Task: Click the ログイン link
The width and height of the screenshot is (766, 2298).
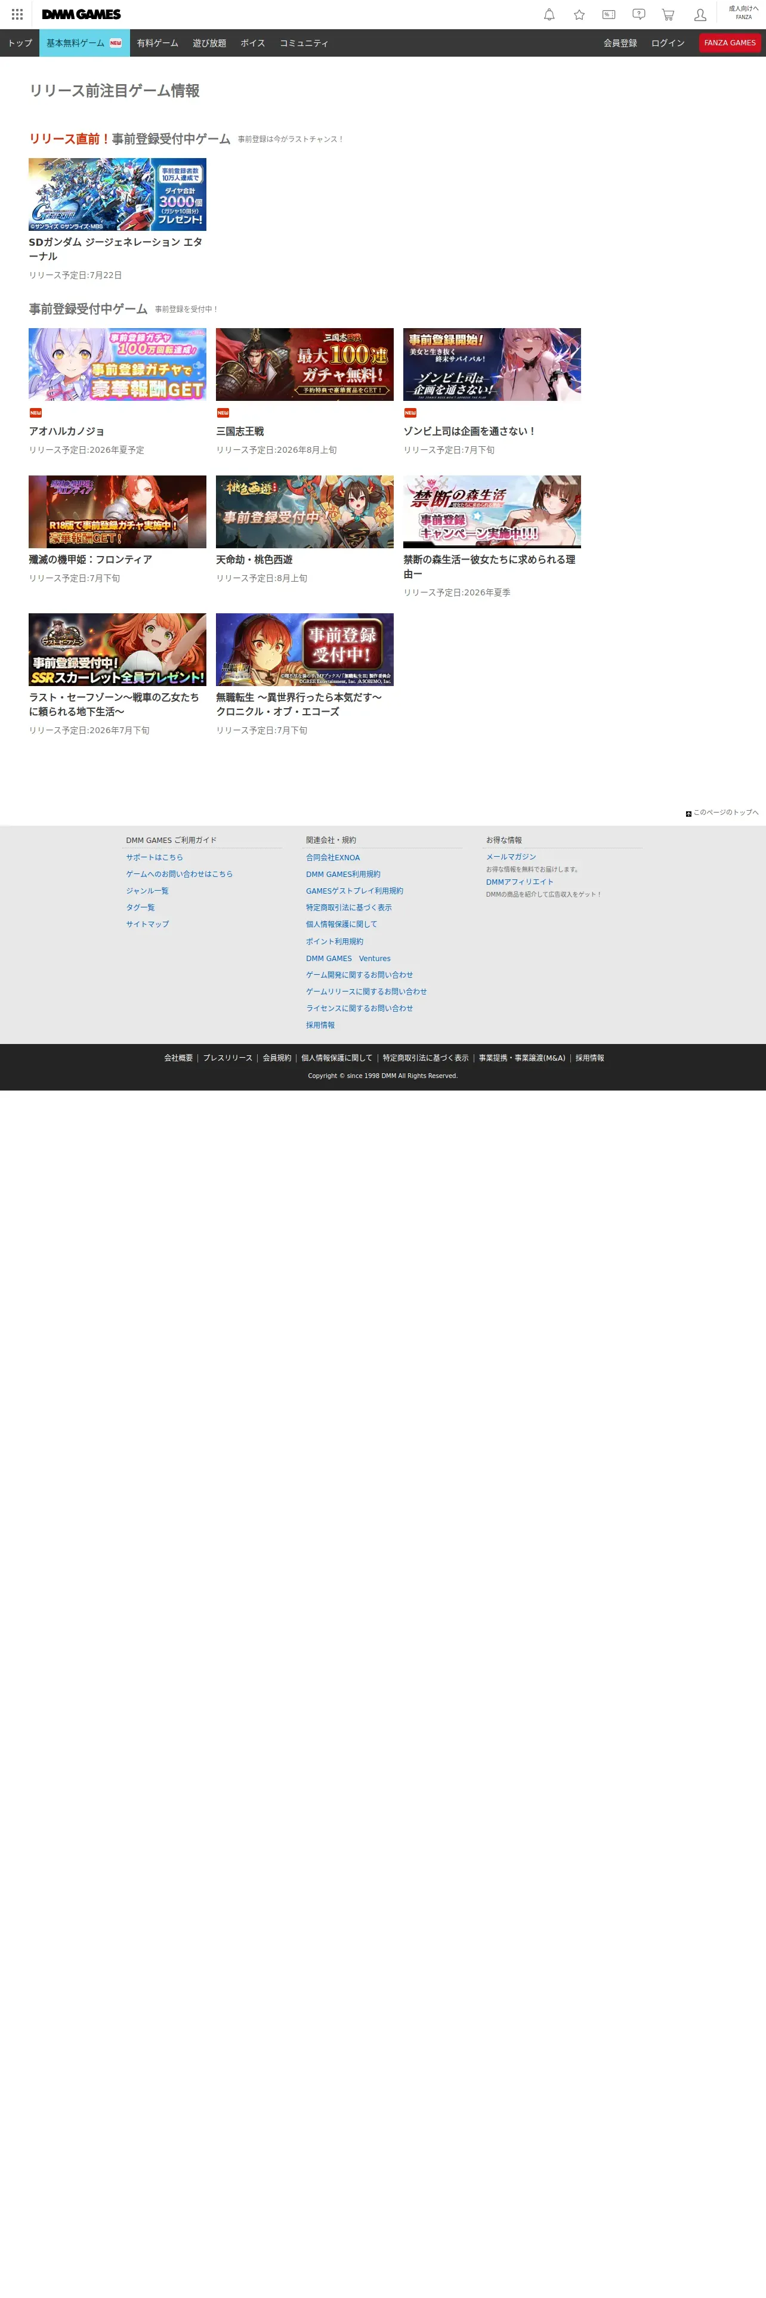Action: pyautogui.click(x=668, y=43)
